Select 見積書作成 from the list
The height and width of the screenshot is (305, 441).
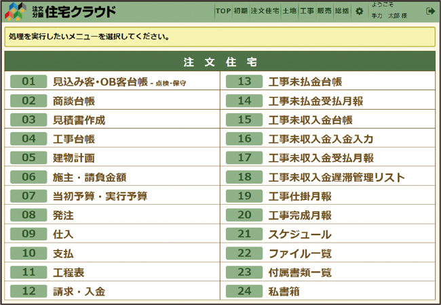[x=79, y=120]
